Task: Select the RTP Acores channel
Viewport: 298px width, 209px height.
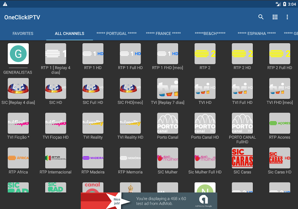Action: [280, 123]
